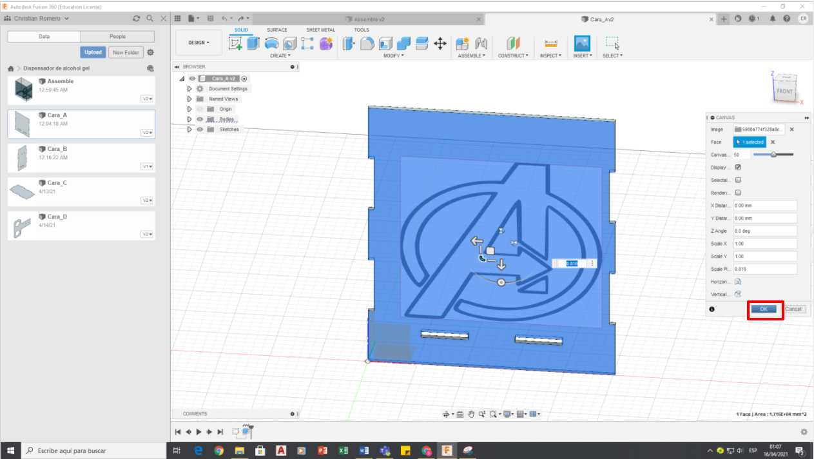The image size is (814, 459).
Task: Select the Combine tool
Action: click(403, 43)
